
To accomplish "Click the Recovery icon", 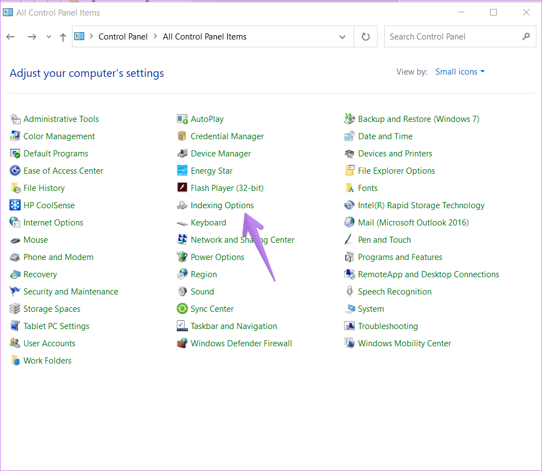I will tap(15, 274).
